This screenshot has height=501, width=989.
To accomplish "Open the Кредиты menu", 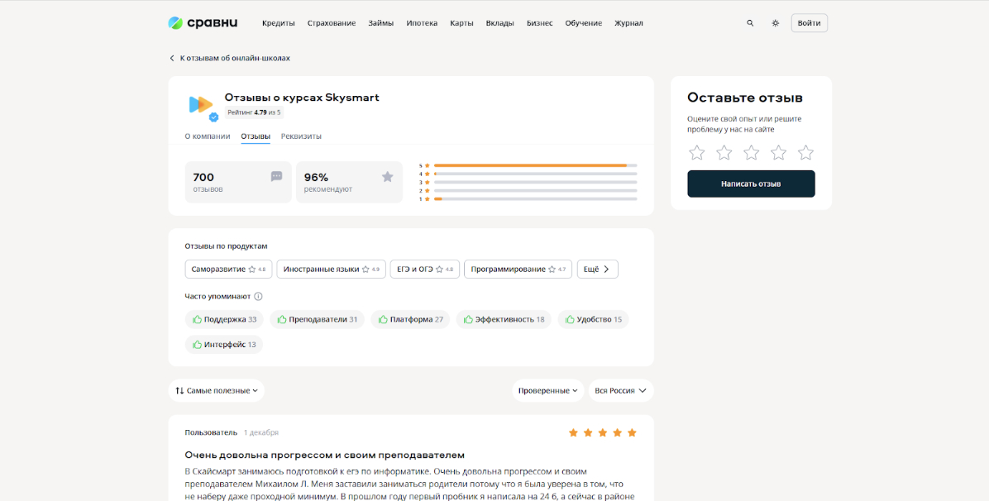I will coord(278,23).
